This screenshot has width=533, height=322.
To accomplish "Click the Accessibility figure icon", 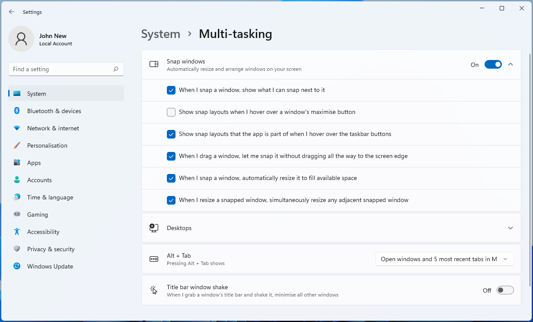I will click(17, 232).
